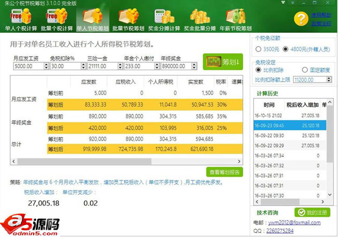This screenshot has height=237, width=338.
Task: Open the 奖金分摊计算 tool icon
Action: coord(164,20)
